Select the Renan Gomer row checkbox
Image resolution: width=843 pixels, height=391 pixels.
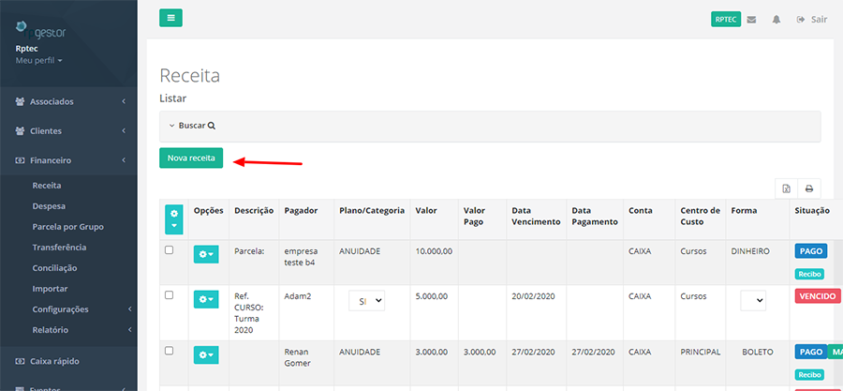coord(170,351)
